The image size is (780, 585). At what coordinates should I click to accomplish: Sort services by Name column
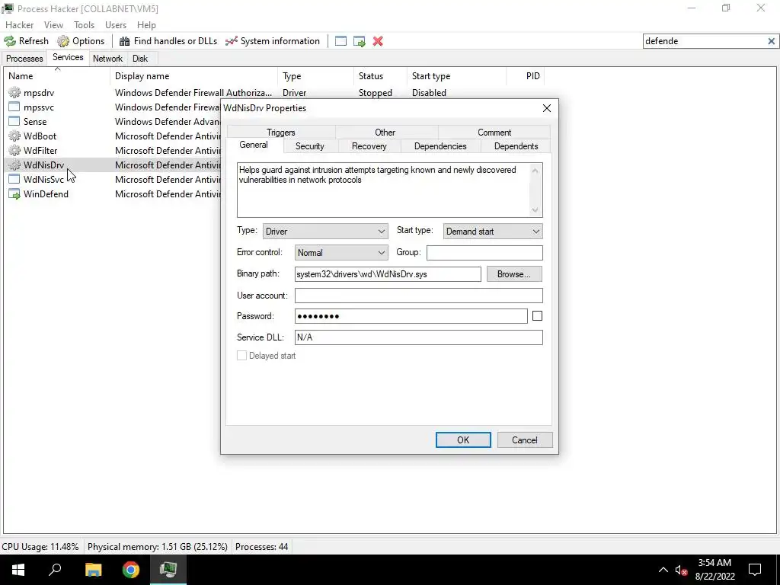(x=57, y=76)
